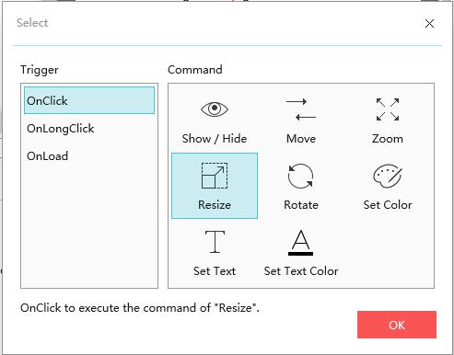Click the 'Set Text' command label
Image resolution: width=454 pixels, height=355 pixels.
[x=215, y=271]
